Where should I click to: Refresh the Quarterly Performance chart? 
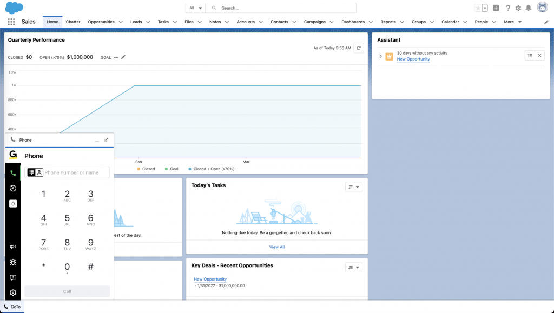[x=358, y=48]
